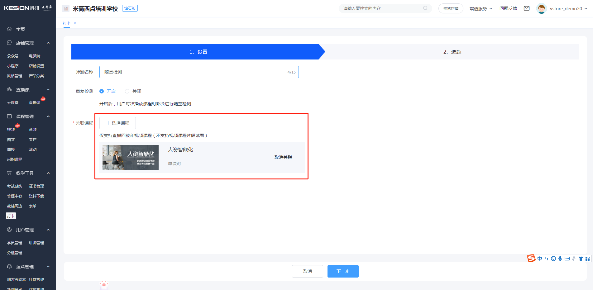Open 考试系统 in the sidebar
This screenshot has width=593, height=290.
pos(15,186)
